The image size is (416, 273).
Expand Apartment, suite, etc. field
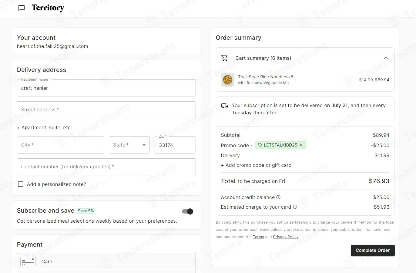(x=44, y=128)
